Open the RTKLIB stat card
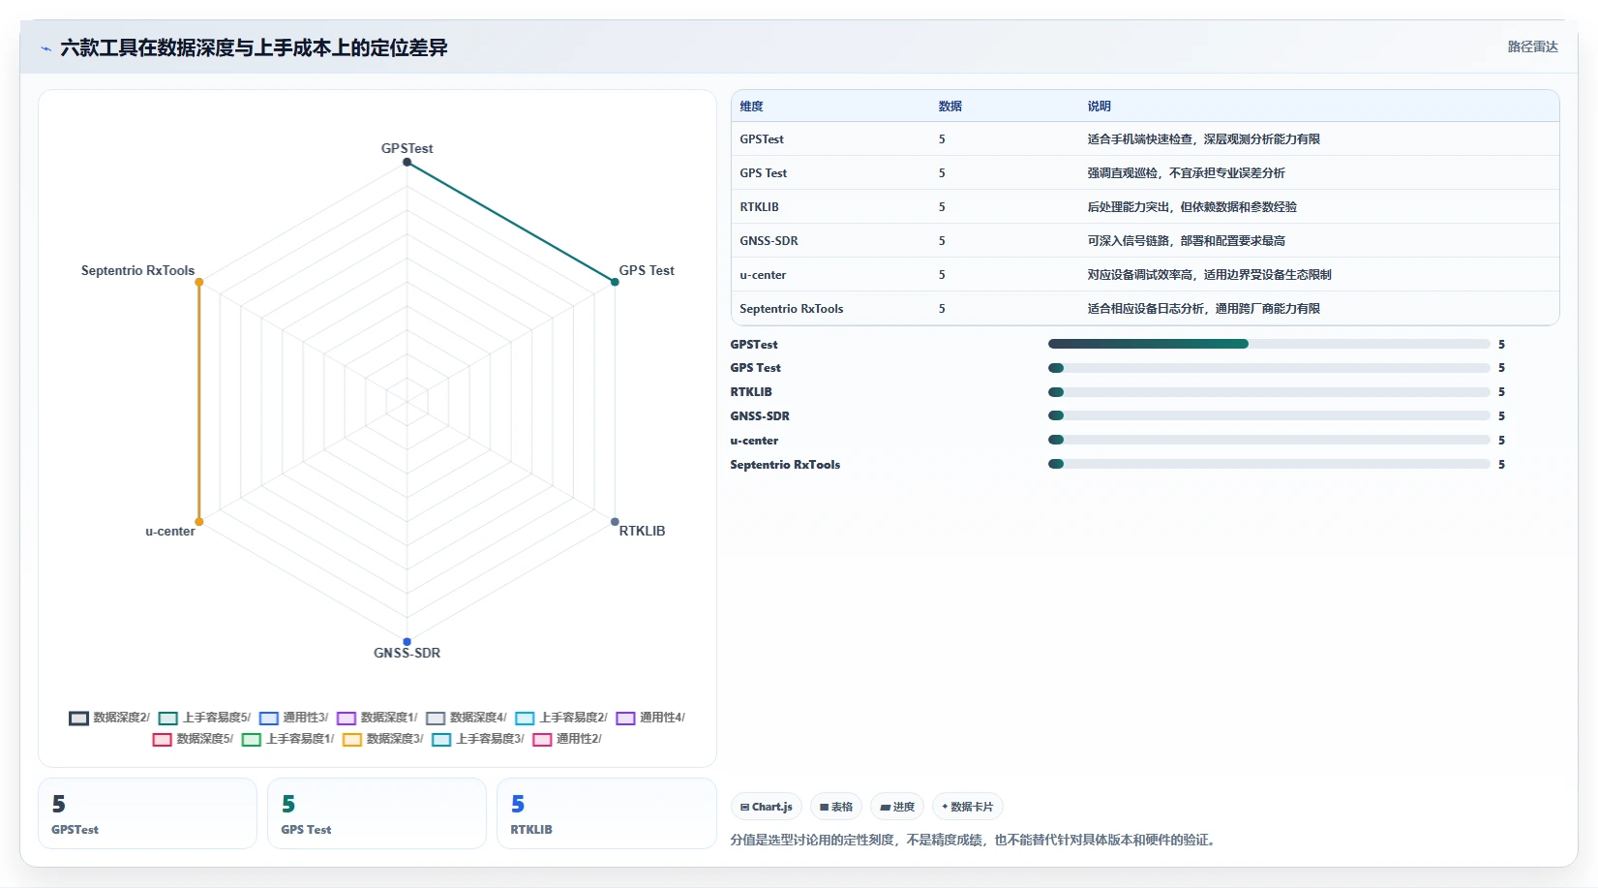 click(x=606, y=813)
